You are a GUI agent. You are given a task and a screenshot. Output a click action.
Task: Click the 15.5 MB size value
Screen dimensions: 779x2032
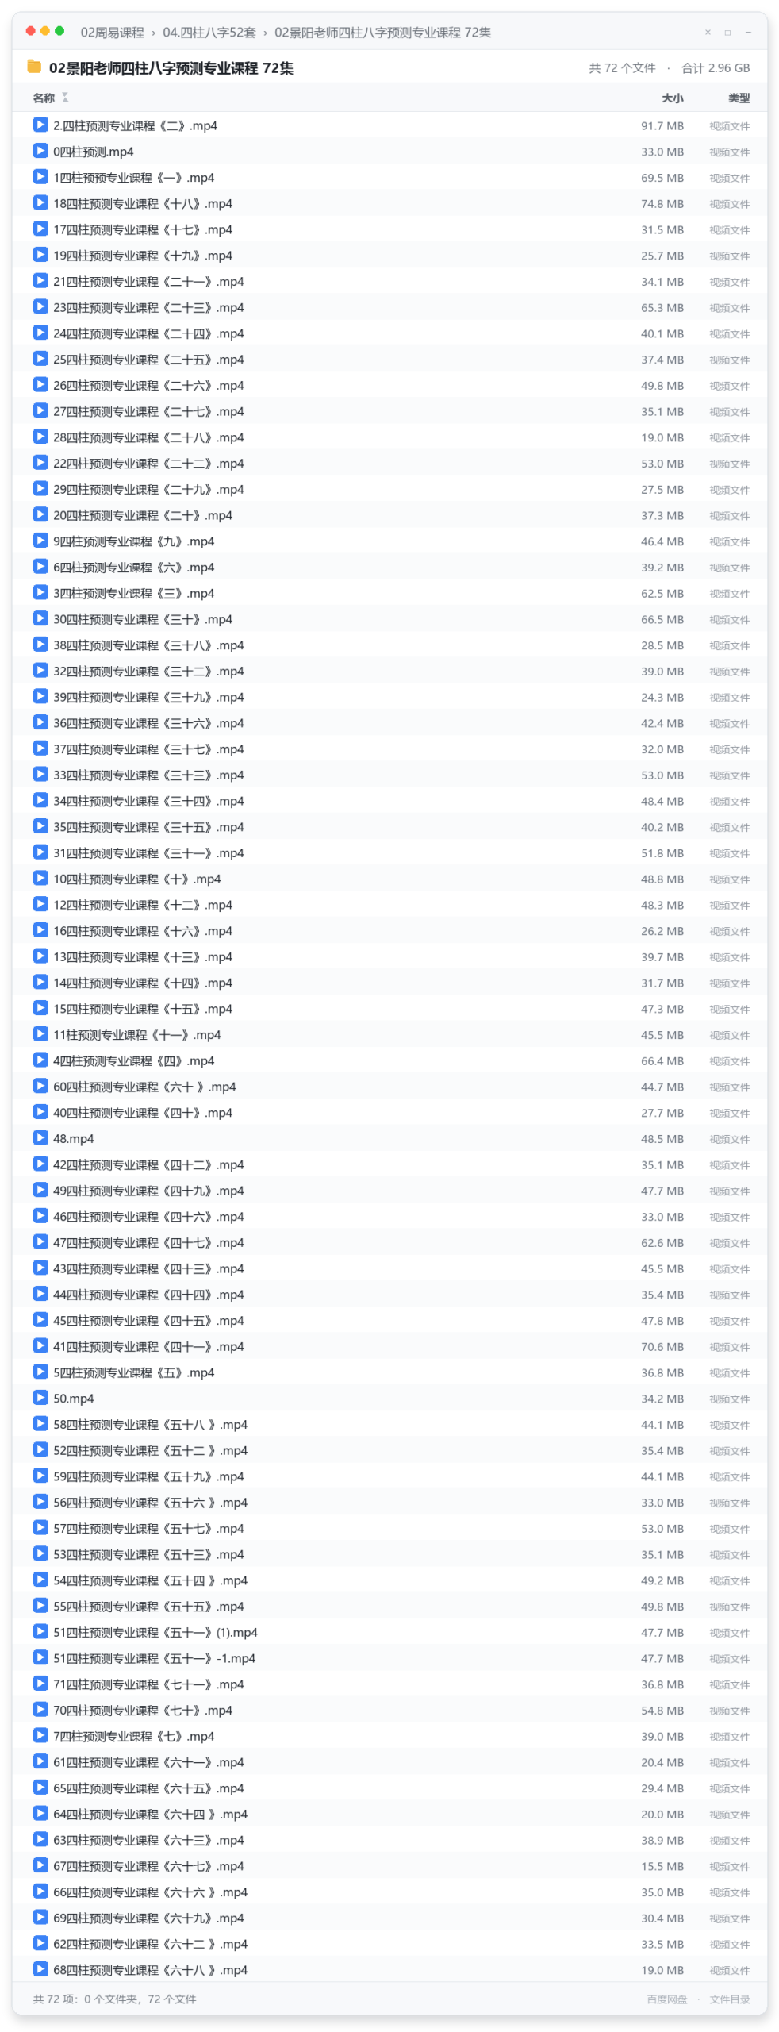[x=662, y=1865]
